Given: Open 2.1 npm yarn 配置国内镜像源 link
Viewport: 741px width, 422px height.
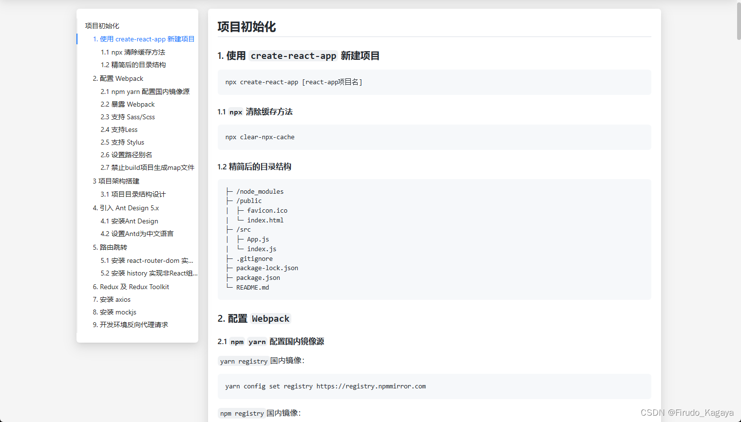Looking at the screenshot, I should pyautogui.click(x=145, y=91).
